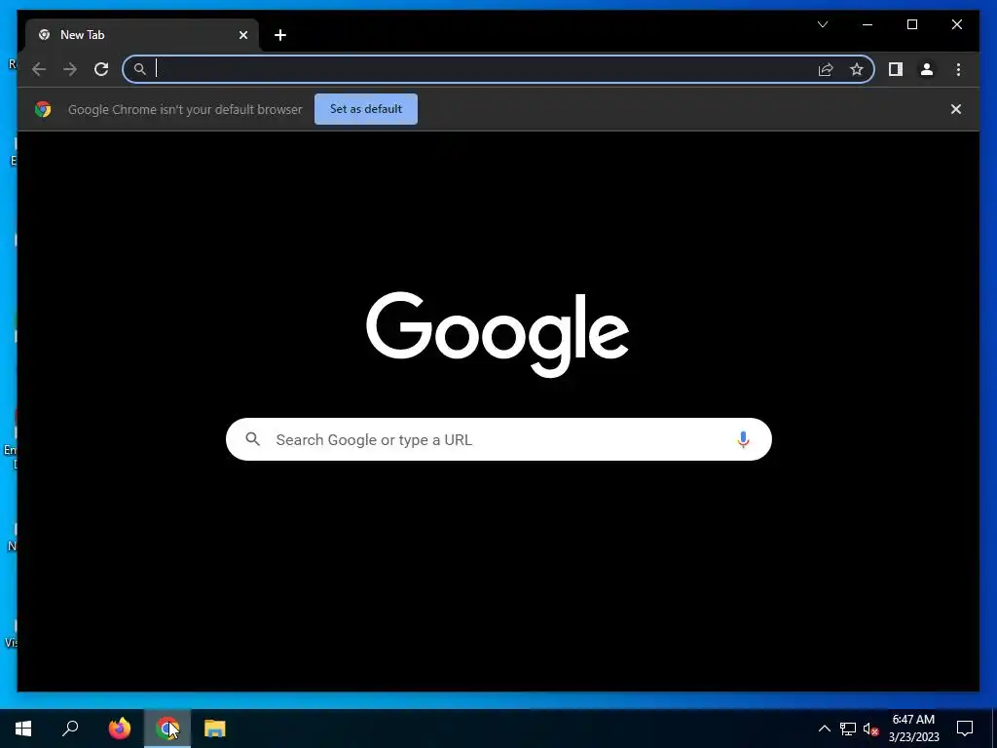The image size is (997, 748).
Task: Open the clock showing 6:47 AM
Action: 913,729
